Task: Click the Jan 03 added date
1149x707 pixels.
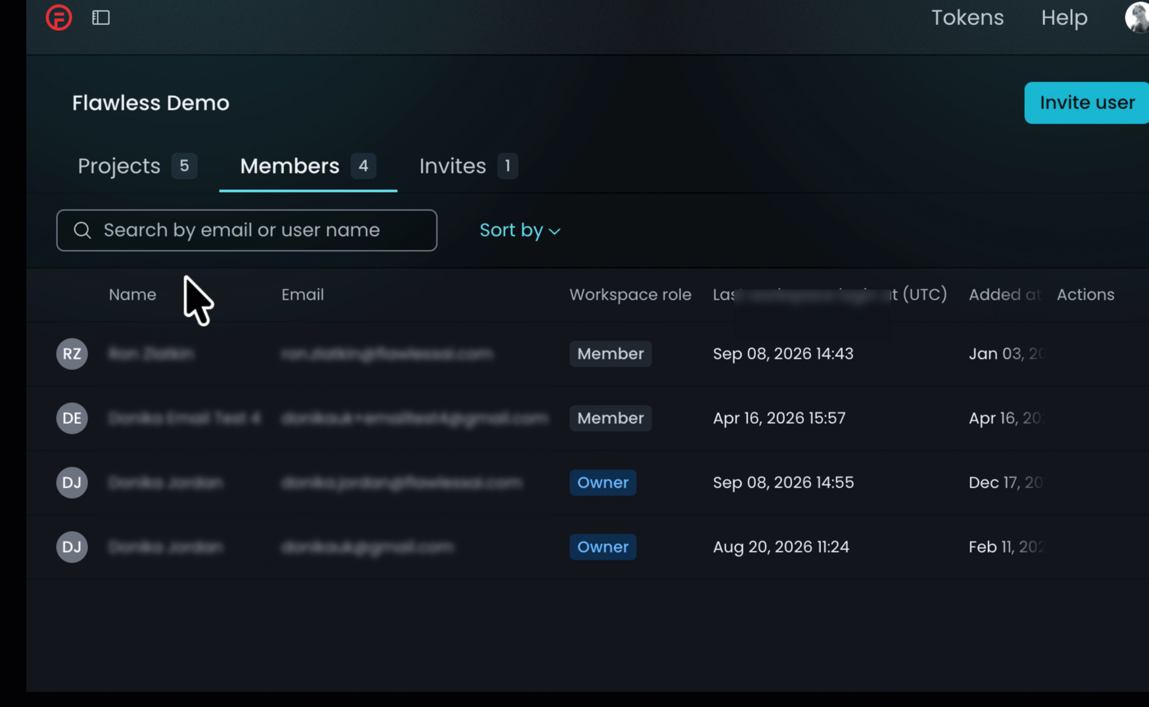Action: [1006, 353]
